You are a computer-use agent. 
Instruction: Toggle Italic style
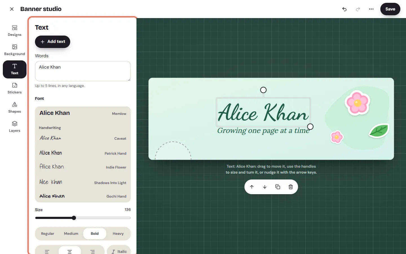119,251
